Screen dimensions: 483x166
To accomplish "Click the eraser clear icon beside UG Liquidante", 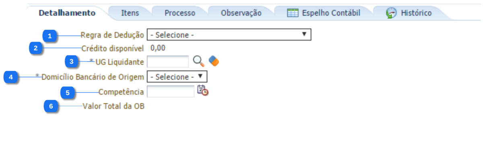I will 214,61.
